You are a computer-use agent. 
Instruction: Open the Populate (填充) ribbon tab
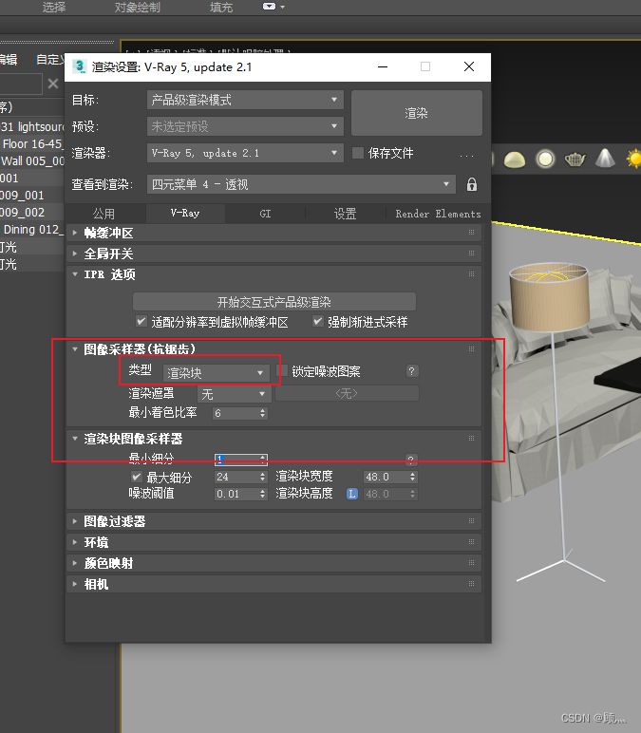(220, 7)
